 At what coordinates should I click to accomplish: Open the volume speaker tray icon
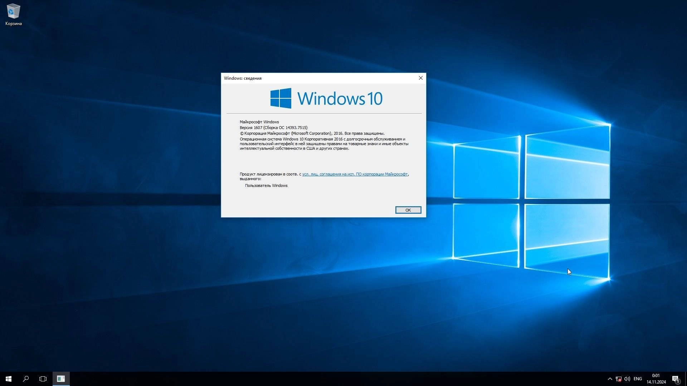(627, 379)
